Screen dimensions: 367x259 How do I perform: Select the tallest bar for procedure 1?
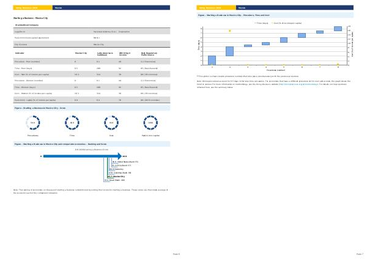(212, 60)
